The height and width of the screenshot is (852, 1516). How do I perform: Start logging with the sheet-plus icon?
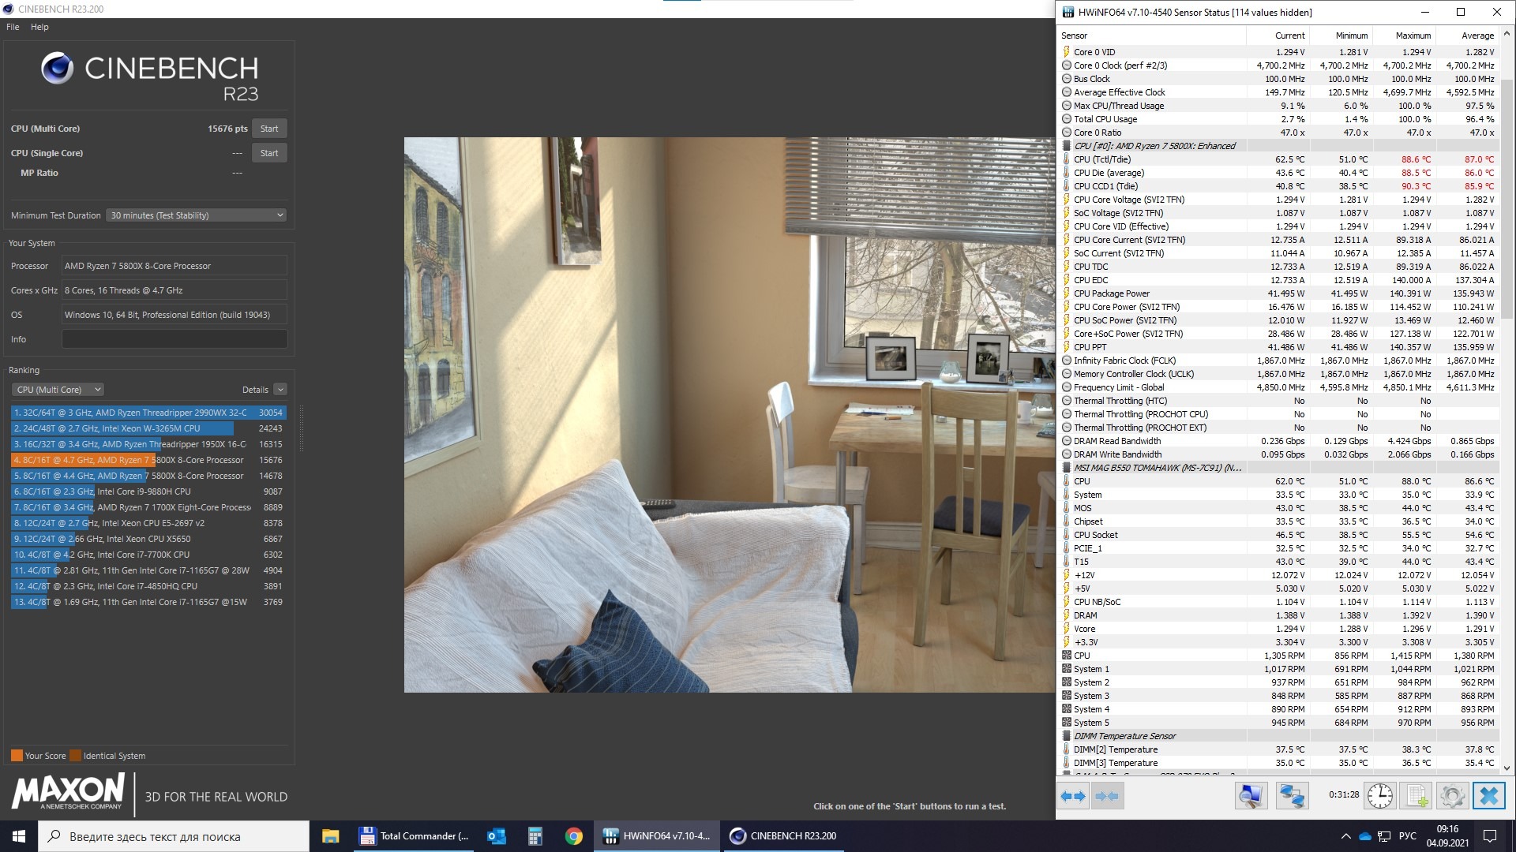click(1417, 796)
